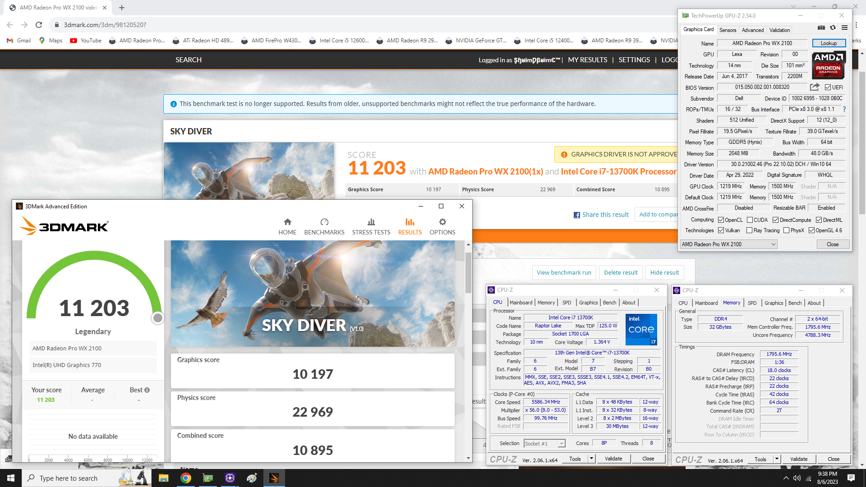This screenshot has width=866, height=487.
Task: Open MY RESULTS link on 3dmark.com
Action: point(587,60)
